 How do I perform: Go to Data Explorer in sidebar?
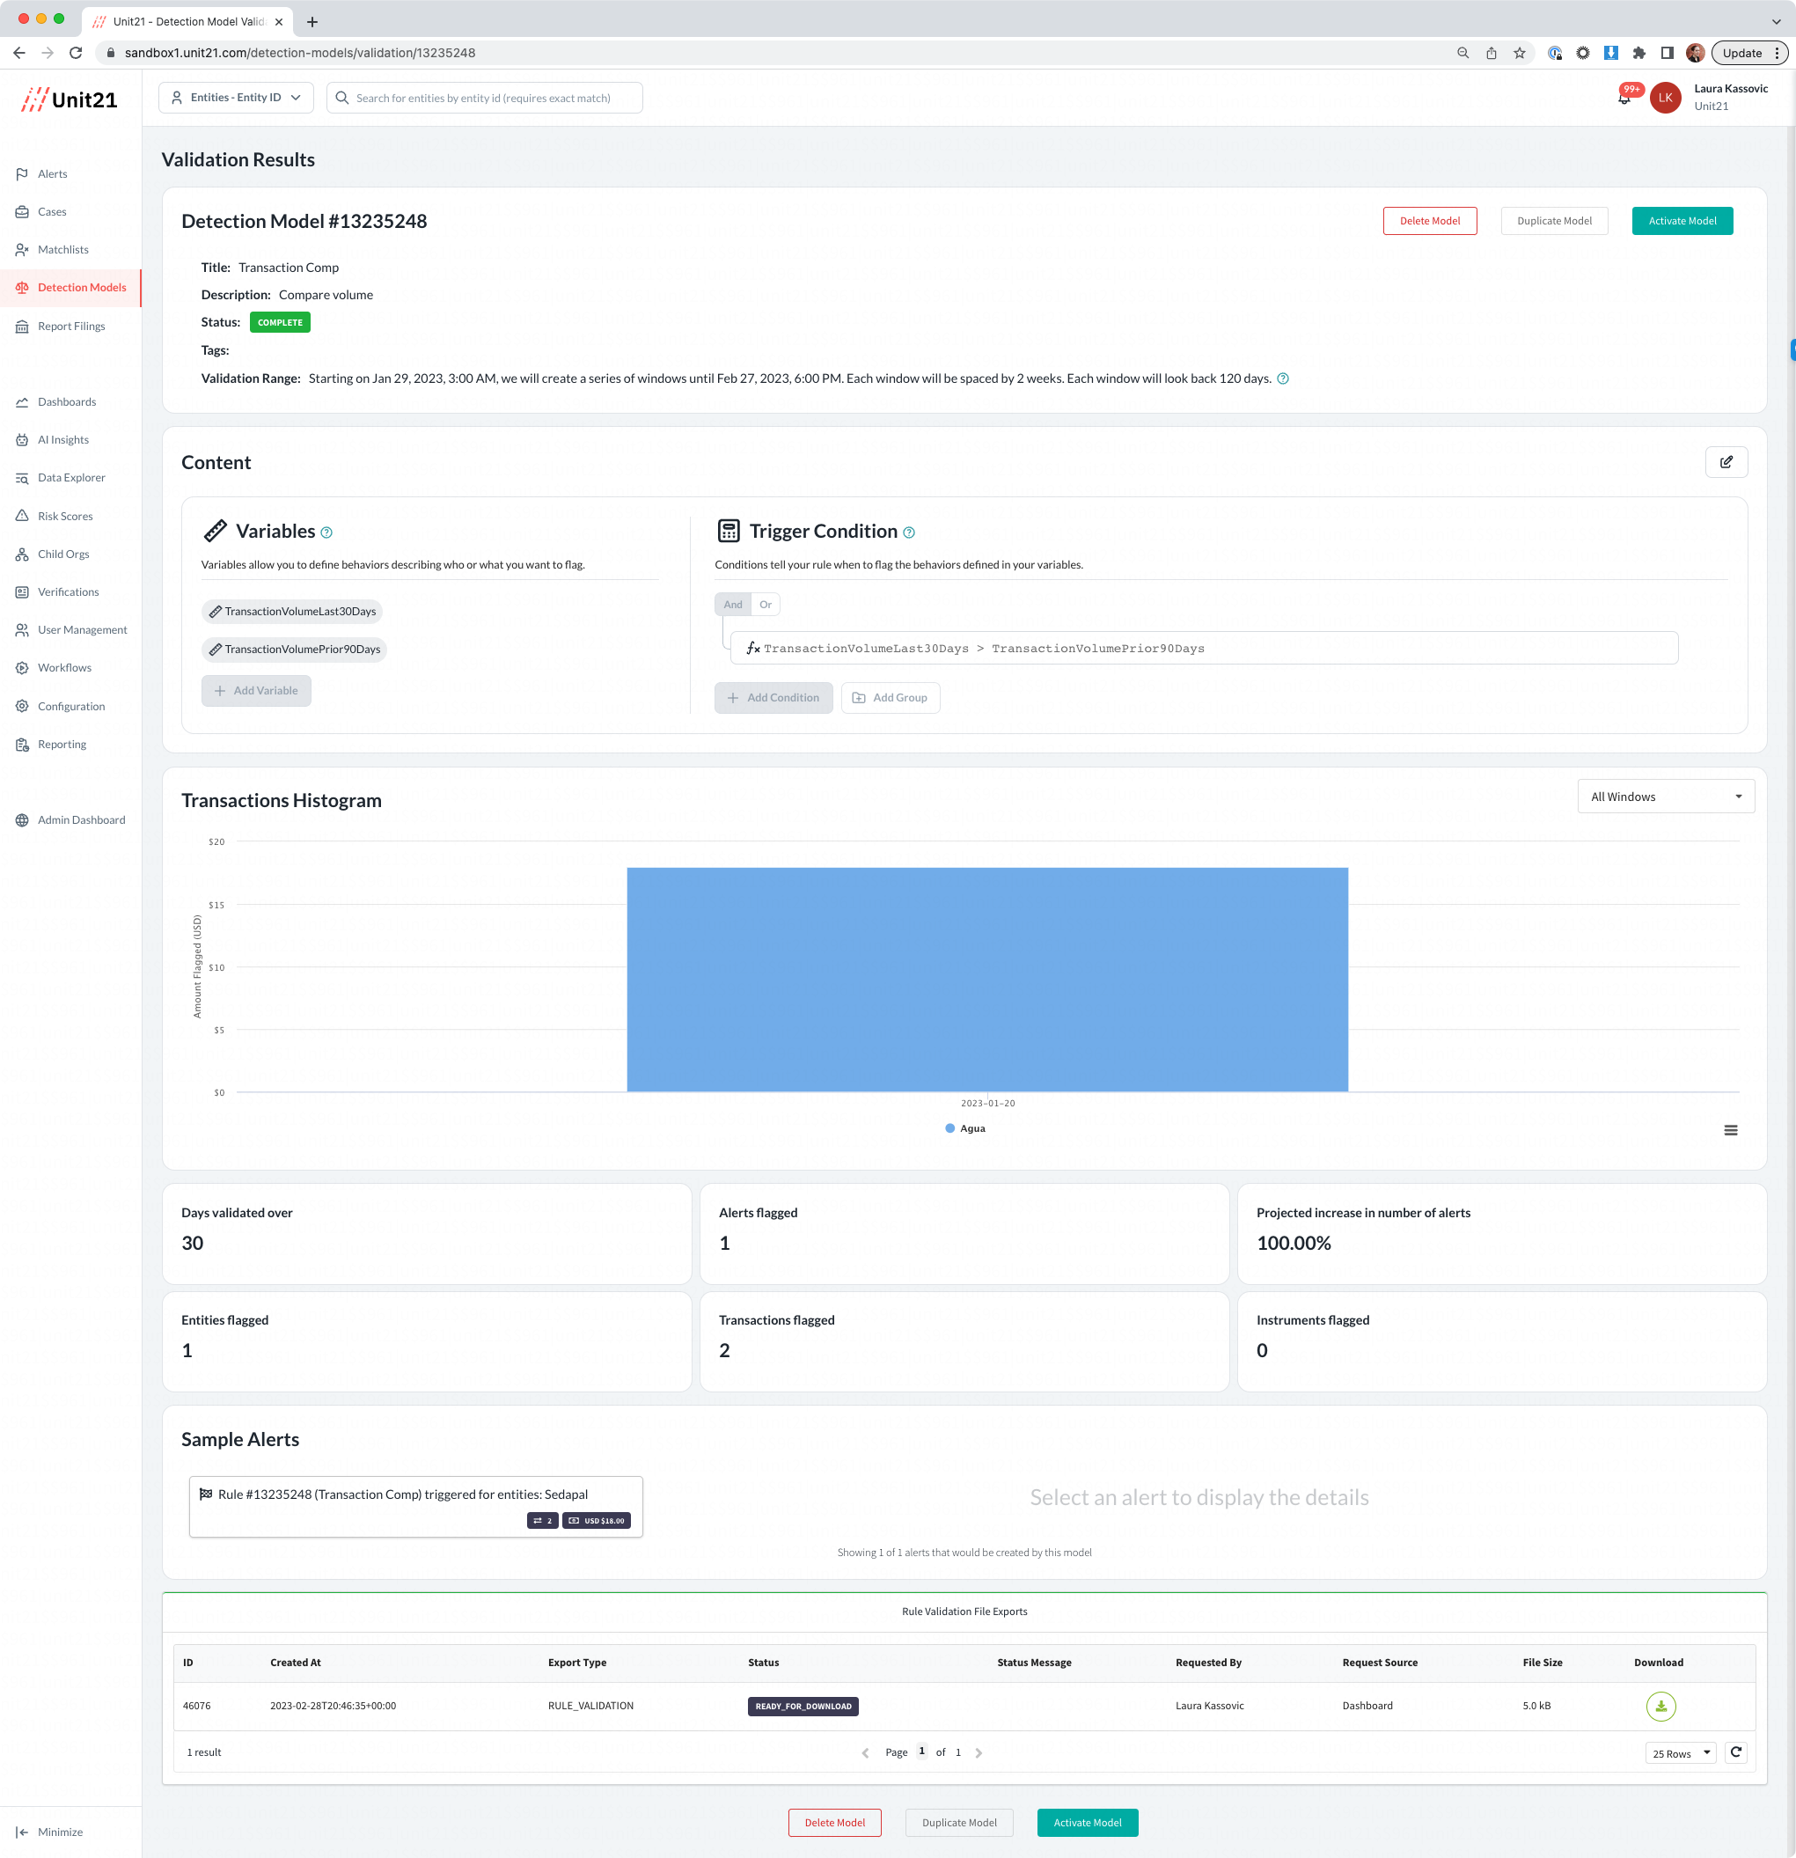pyautogui.click(x=71, y=478)
